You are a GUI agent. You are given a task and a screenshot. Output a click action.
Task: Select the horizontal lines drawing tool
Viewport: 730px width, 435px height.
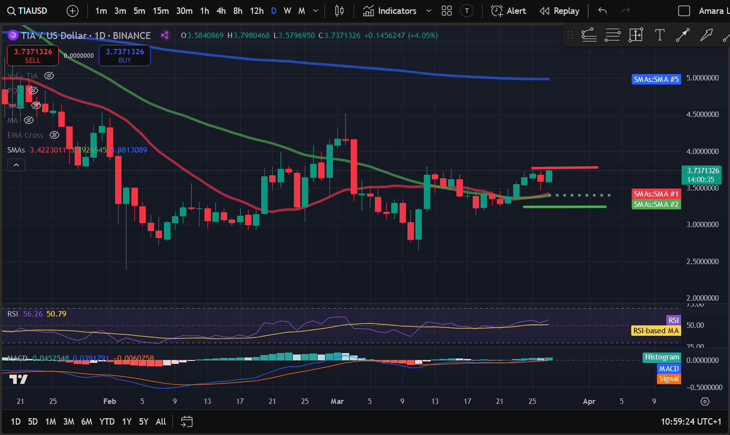pos(612,35)
